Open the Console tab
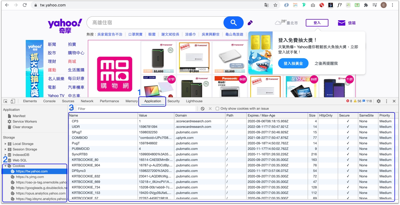Screen dimensions: 400x205 [x=49, y=101]
